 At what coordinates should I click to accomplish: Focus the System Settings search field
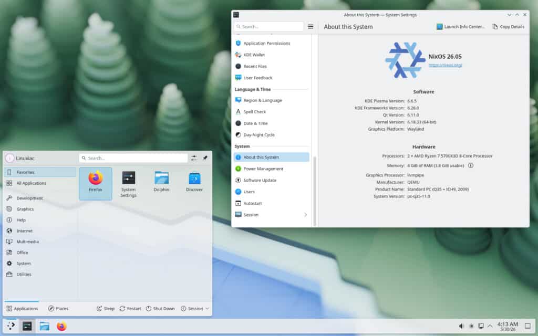[x=268, y=26]
